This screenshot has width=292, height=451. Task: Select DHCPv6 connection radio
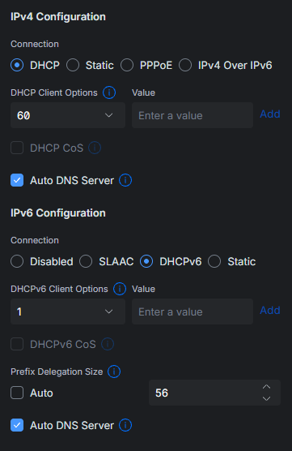[x=146, y=261]
